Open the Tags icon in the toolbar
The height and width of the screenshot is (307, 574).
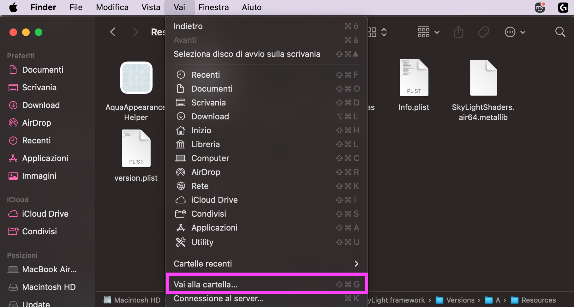(x=483, y=32)
